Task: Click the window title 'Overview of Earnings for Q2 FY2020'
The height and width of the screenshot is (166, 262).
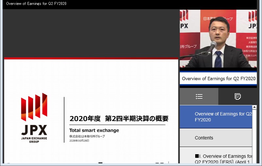Action: (36, 4)
